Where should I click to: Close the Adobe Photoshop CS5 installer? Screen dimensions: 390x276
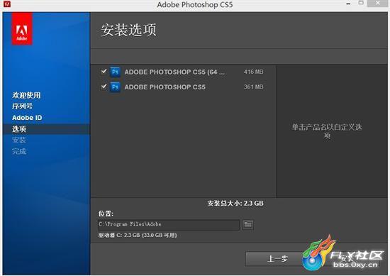click(x=378, y=3)
